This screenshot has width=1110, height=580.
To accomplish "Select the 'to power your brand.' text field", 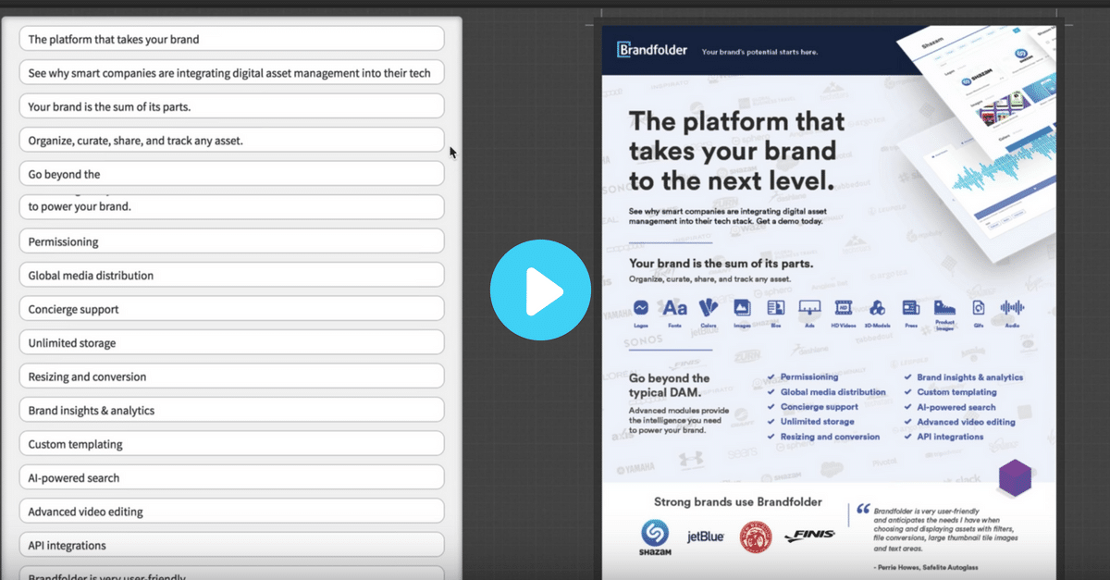I will [x=231, y=206].
